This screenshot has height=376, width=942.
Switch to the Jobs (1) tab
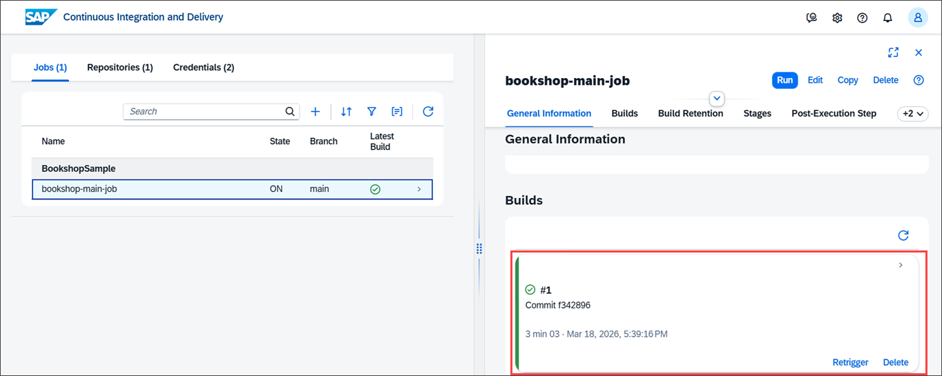tap(50, 68)
